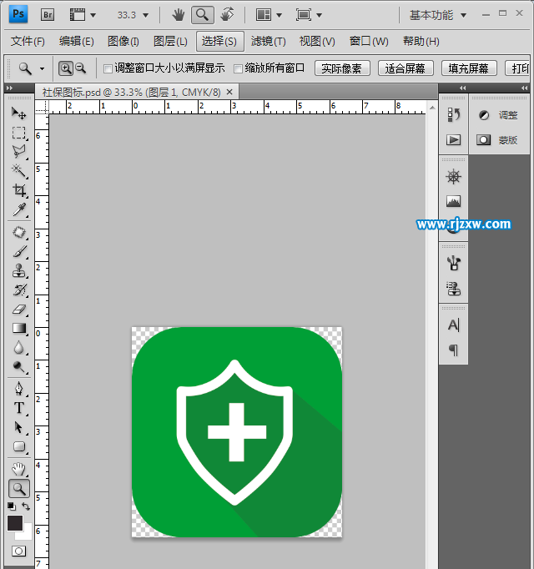Open the 滤镜(T) menu
Screen dimensions: 534x569
coord(269,41)
